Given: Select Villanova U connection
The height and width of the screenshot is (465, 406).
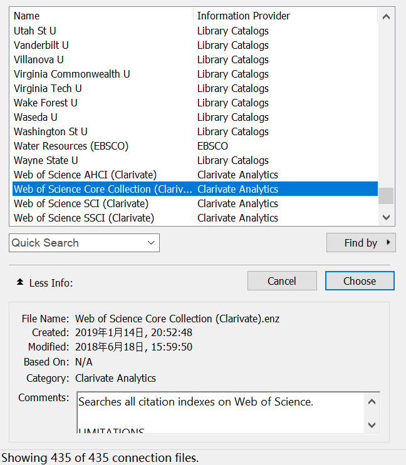Looking at the screenshot, I should click(x=195, y=59).
